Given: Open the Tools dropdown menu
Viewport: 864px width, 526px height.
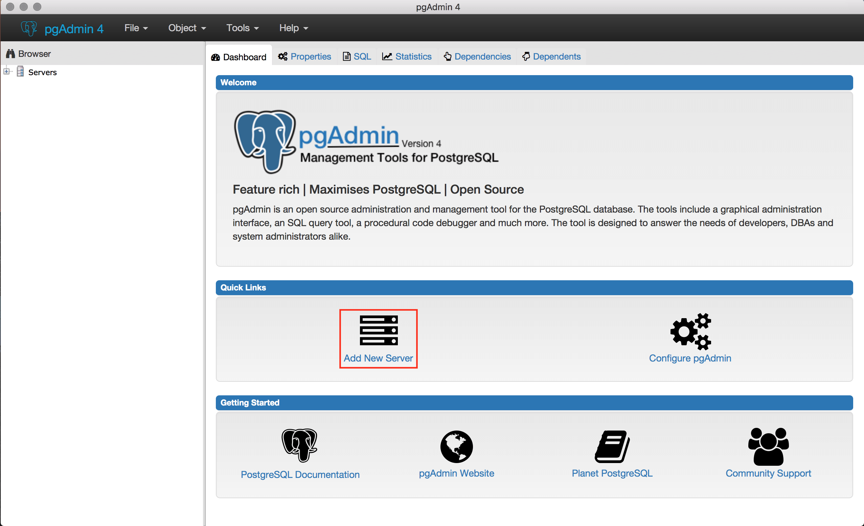Looking at the screenshot, I should tap(242, 28).
